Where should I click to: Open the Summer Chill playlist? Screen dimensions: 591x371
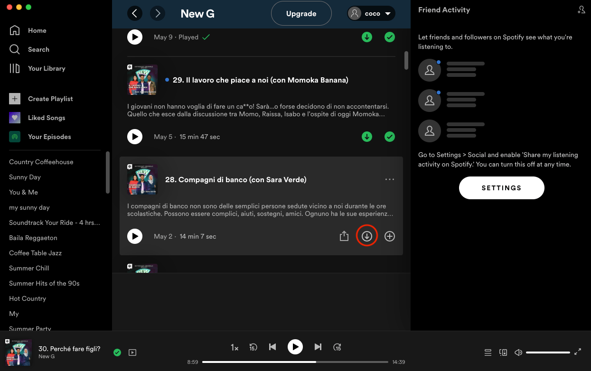[x=29, y=268]
